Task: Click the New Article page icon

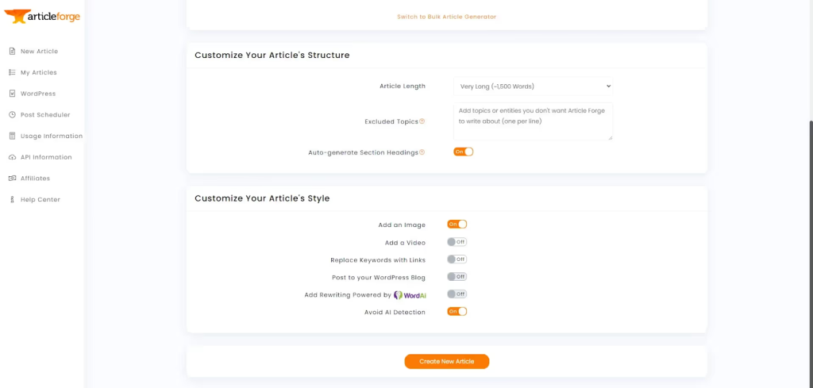Action: point(13,52)
